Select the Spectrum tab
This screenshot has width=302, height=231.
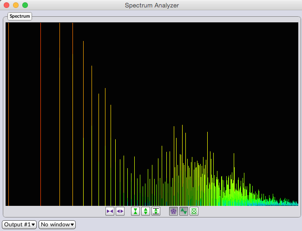click(20, 16)
